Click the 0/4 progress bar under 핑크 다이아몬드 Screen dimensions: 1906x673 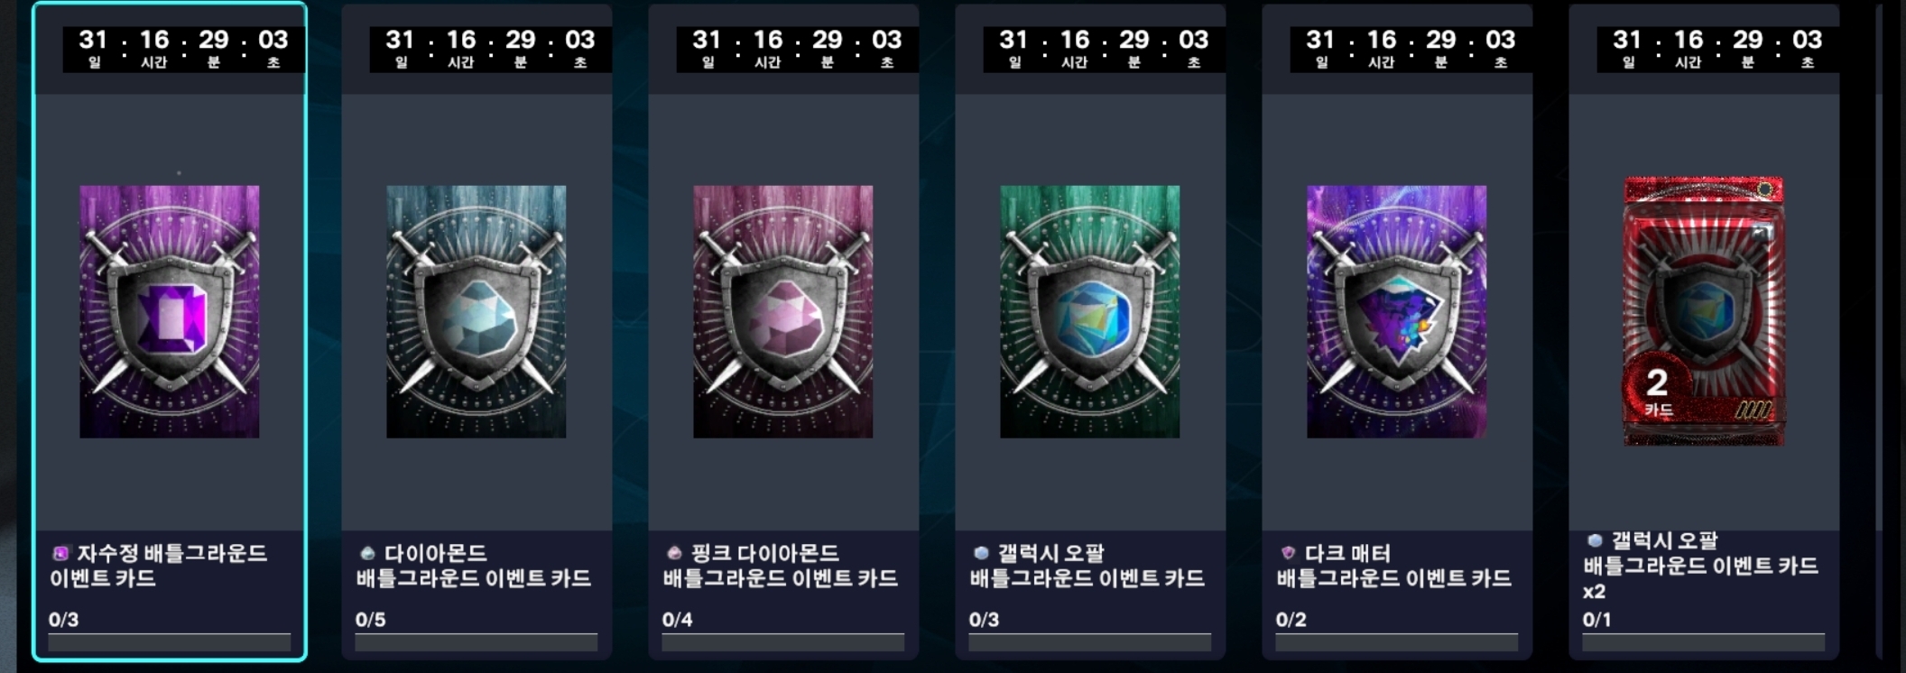click(x=783, y=642)
